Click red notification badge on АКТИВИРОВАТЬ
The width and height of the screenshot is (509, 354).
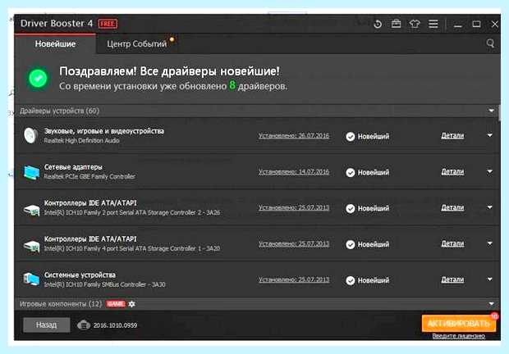coord(494,315)
